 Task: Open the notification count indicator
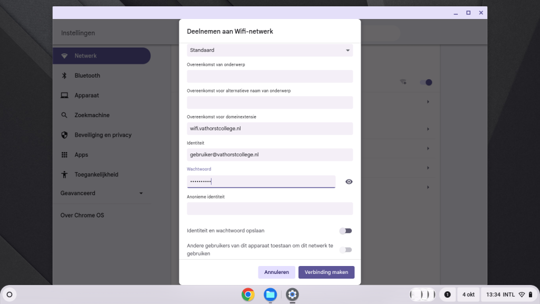(x=447, y=294)
